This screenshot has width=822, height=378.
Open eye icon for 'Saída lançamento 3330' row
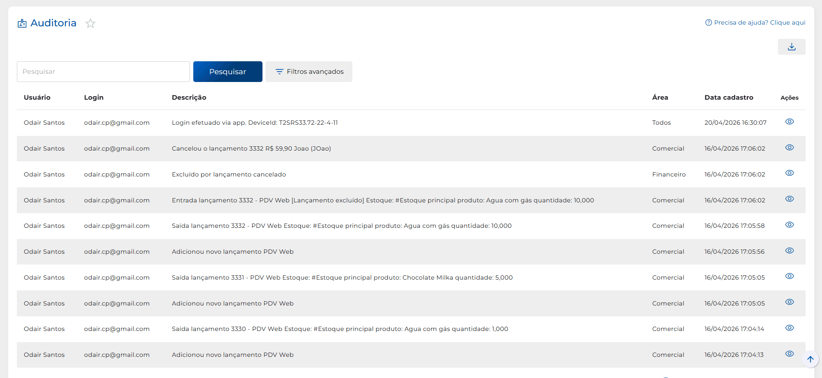pos(790,328)
